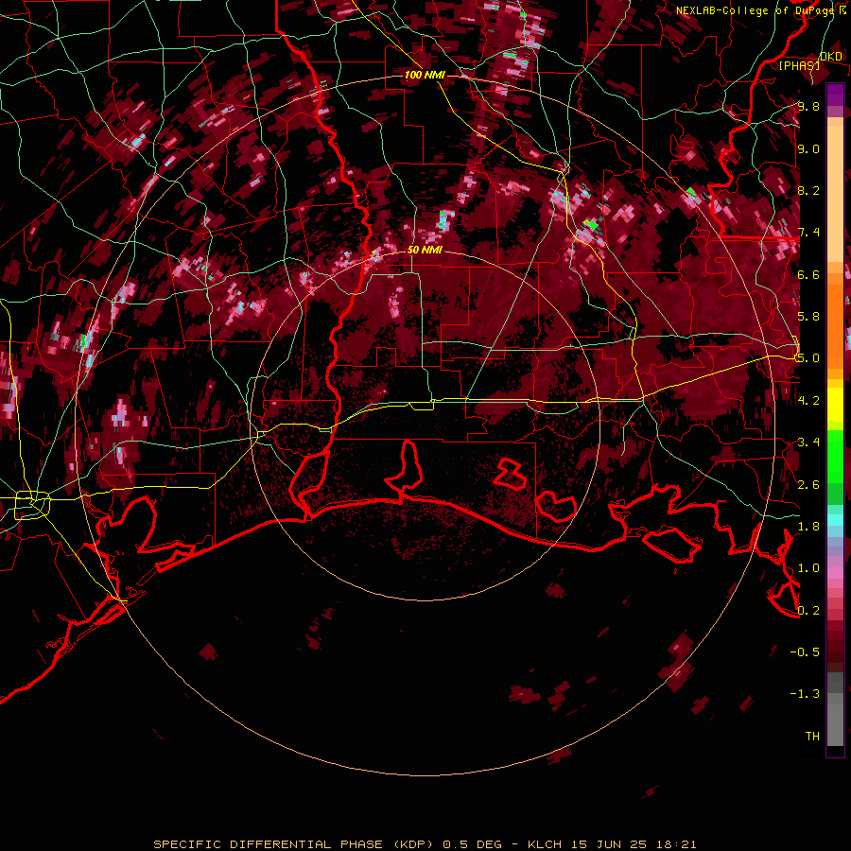Click the 7.4 value on the scale
Screen dimensions: 851x851
coord(808,233)
